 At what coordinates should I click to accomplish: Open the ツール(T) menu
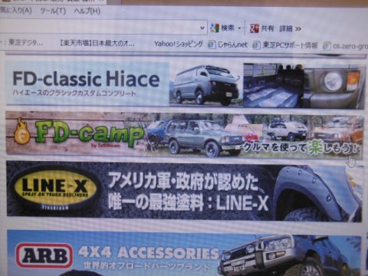click(x=53, y=11)
